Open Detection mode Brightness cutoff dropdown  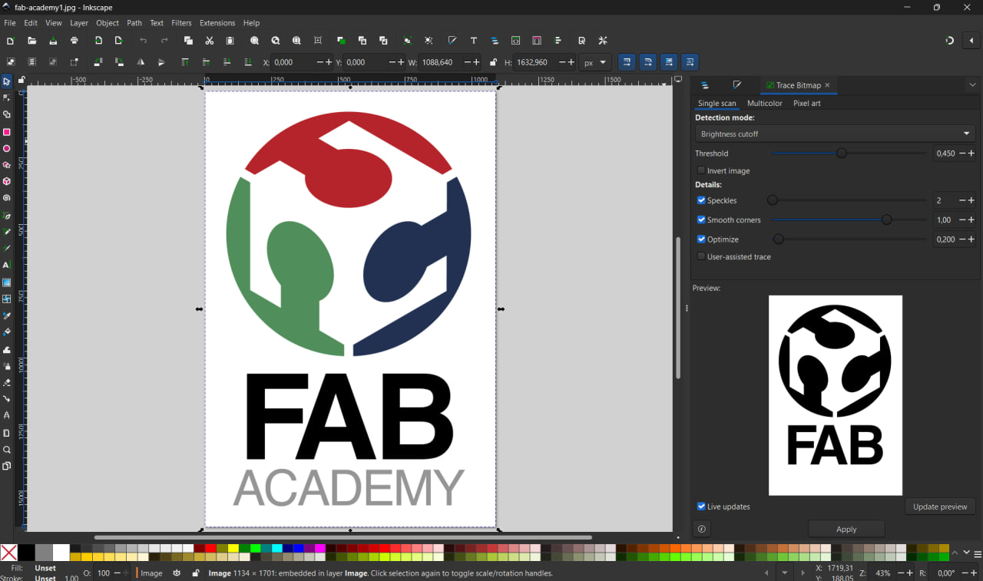(836, 134)
